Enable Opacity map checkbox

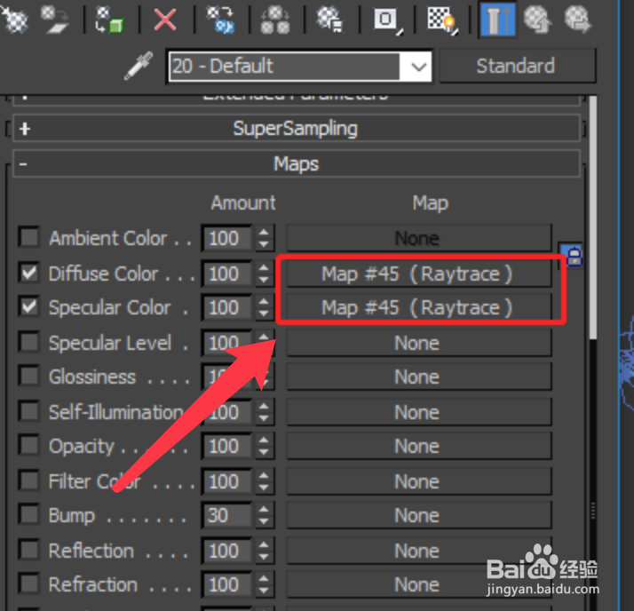29,446
